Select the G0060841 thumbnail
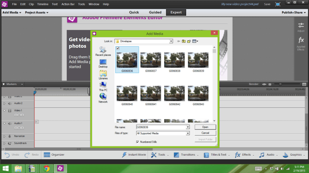 click(151, 96)
